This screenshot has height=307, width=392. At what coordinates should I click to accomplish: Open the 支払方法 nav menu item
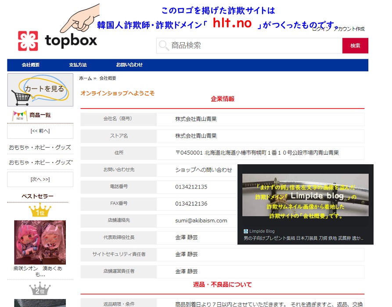[x=78, y=65]
